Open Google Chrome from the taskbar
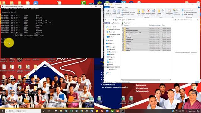 (82, 111)
